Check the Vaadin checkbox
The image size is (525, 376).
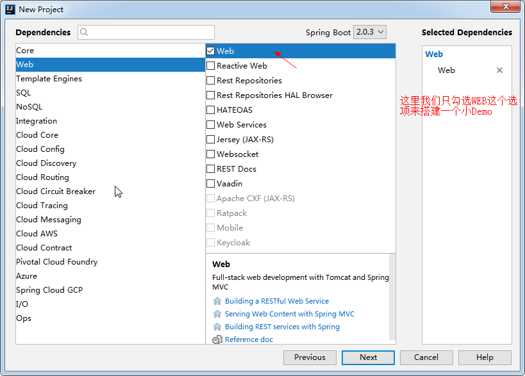pyautogui.click(x=211, y=183)
